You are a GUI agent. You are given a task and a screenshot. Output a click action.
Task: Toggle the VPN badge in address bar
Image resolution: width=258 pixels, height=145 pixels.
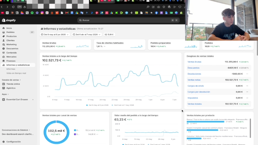(x=19, y=7)
